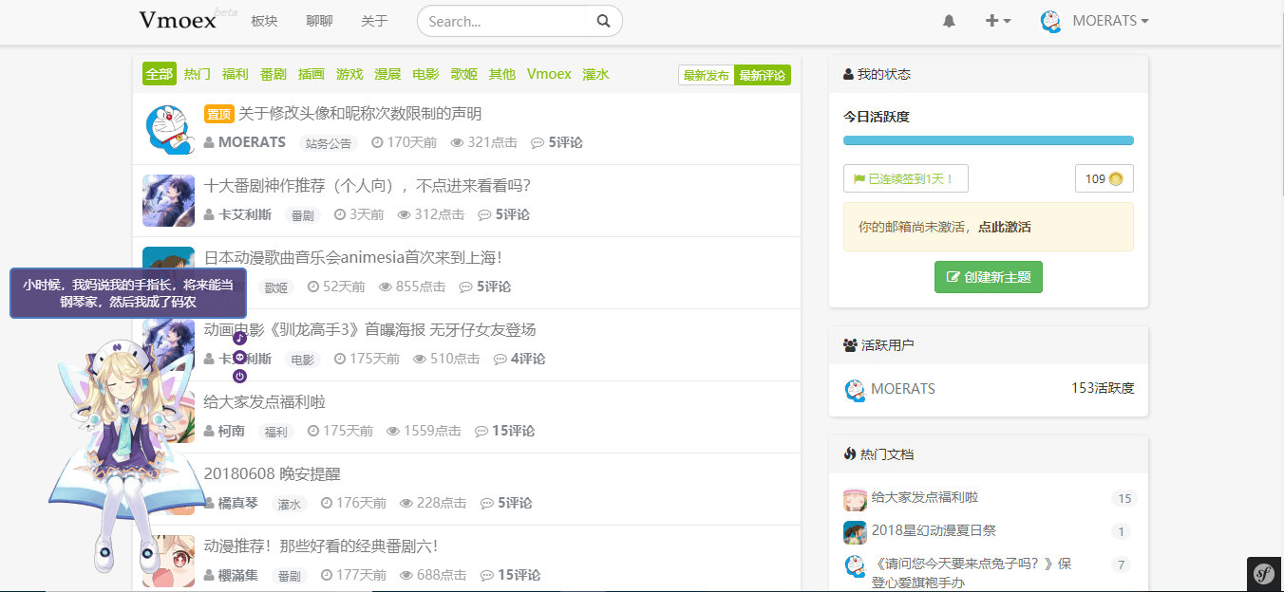Viewport: 1284px width, 592px height.
Task: Open post 给大家发点福利啦 in main list
Action: click(265, 402)
